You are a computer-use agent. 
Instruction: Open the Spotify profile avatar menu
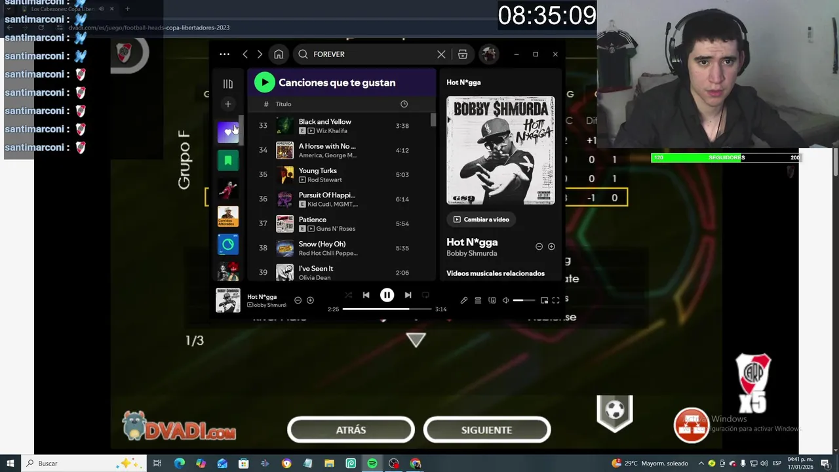[488, 54]
